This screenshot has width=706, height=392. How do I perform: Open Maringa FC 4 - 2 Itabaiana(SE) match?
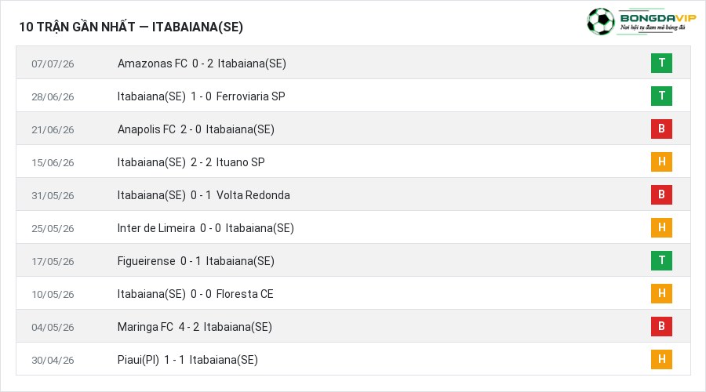point(195,327)
